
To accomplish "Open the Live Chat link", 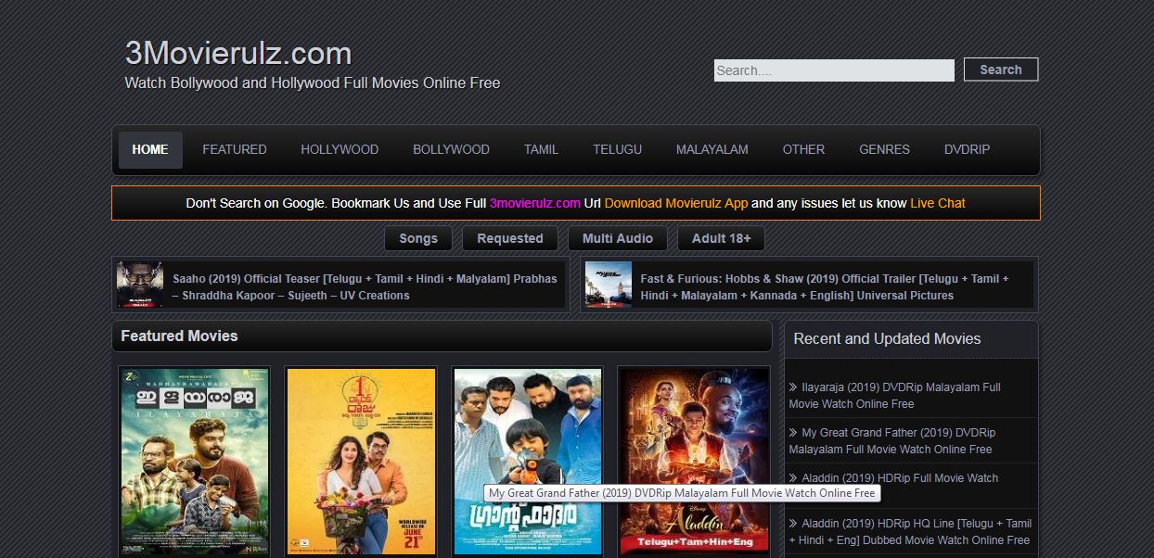I will point(938,203).
